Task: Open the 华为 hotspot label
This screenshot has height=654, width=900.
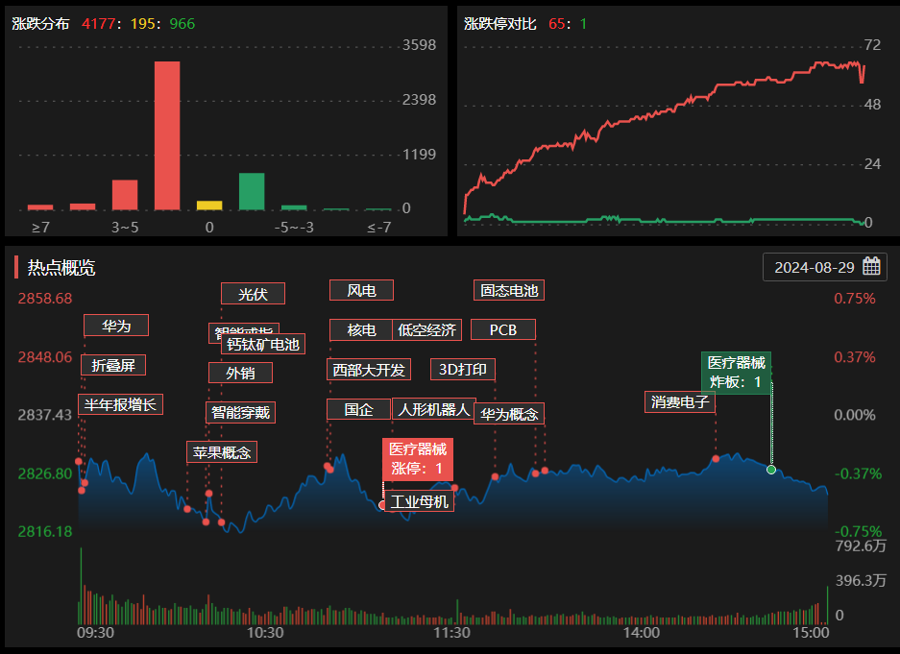Action: tap(116, 326)
